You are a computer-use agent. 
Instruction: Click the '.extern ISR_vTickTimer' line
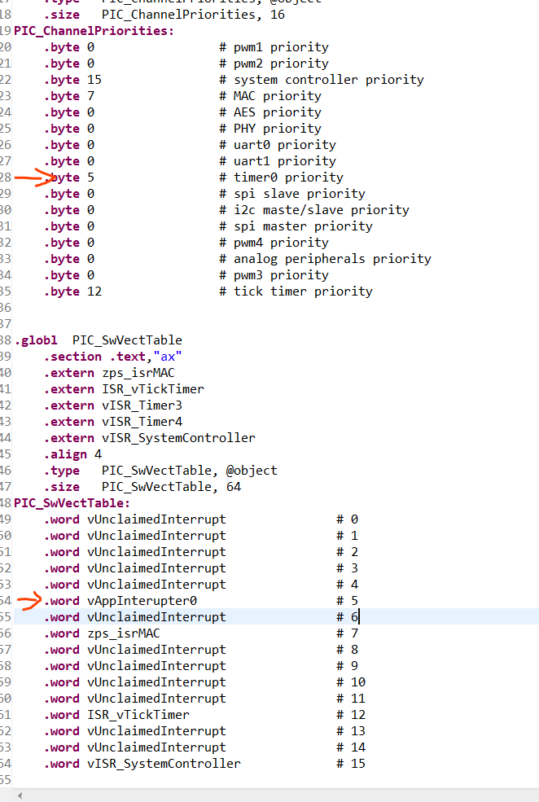(x=124, y=390)
